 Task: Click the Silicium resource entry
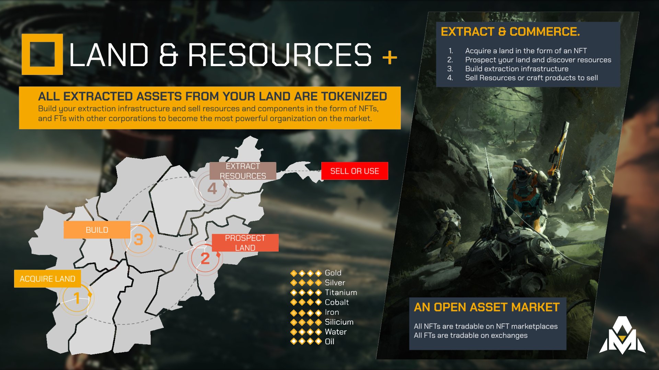click(322, 322)
